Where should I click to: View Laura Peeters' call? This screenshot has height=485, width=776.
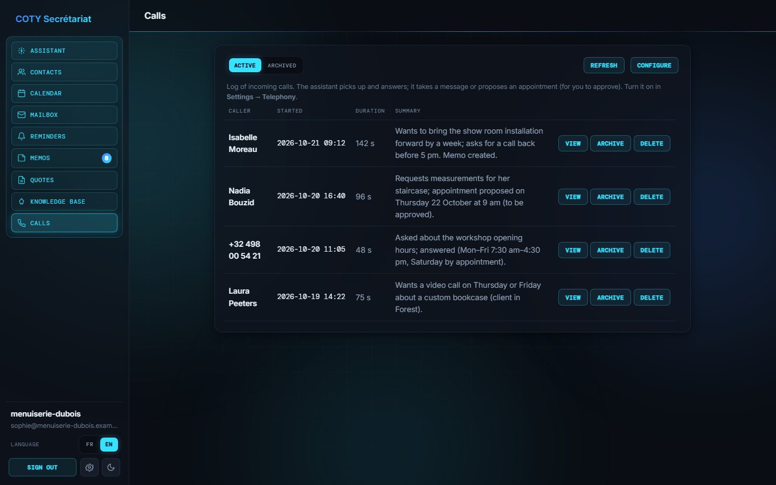pos(573,297)
